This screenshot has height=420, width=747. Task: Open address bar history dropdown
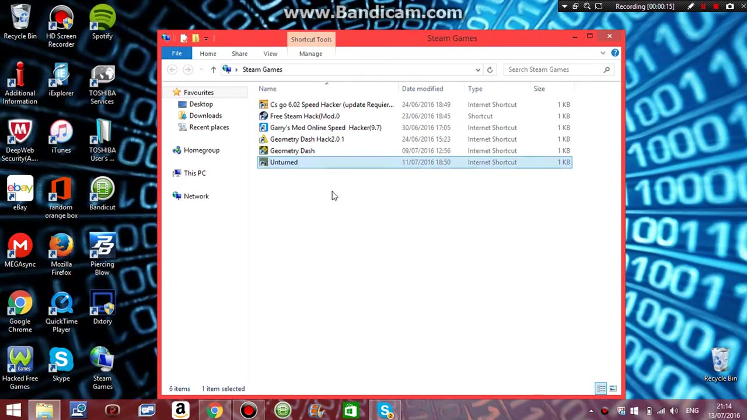(478, 69)
